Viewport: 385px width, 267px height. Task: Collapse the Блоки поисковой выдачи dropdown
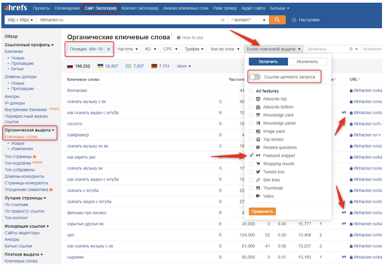coord(273,49)
